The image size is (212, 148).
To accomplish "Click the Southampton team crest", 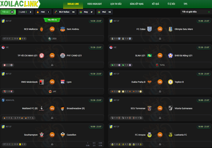I will [42, 135].
